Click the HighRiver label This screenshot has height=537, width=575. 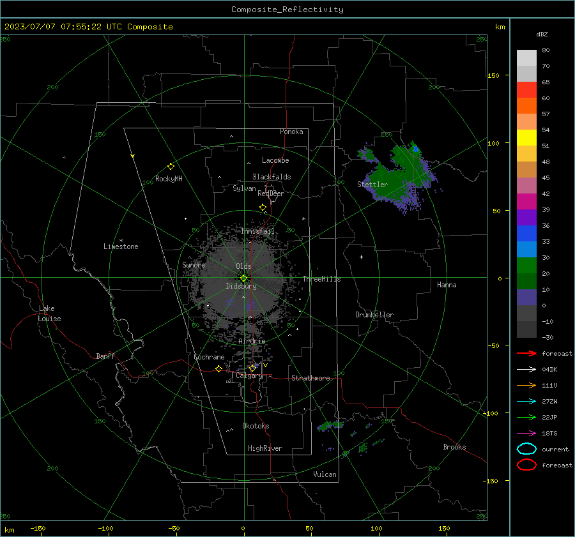pos(265,448)
